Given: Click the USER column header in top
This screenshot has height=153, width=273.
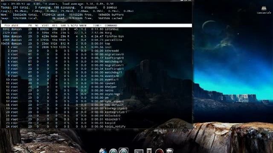Looking at the screenshot, I should pyautogui.click(x=15, y=25).
